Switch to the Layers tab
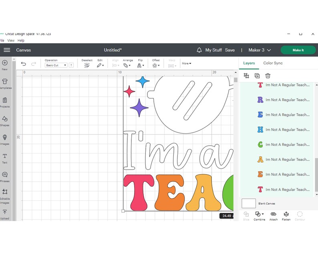The image size is (318, 254). (x=249, y=63)
